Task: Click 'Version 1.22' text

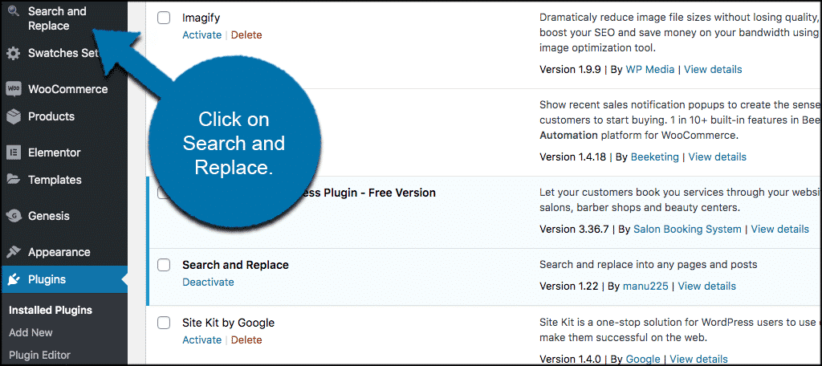Action: point(568,287)
